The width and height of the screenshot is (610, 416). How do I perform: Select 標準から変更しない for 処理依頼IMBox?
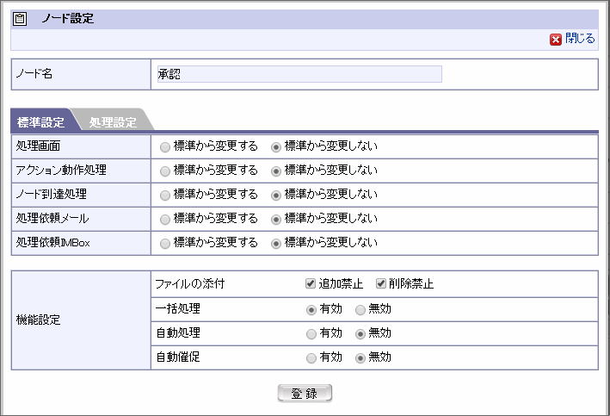[x=276, y=244]
